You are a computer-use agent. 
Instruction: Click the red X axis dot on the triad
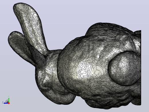coord(9,103)
